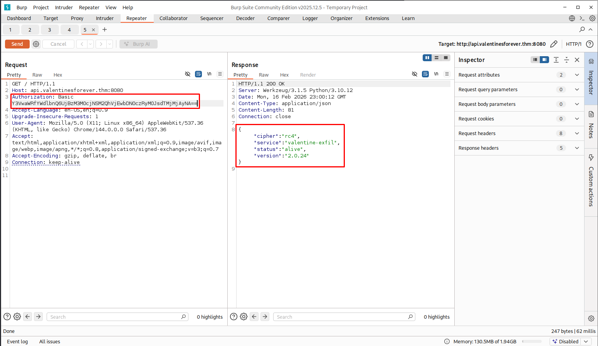
Task: Add a new Repeater tab with the plus icon
Action: 104,30
